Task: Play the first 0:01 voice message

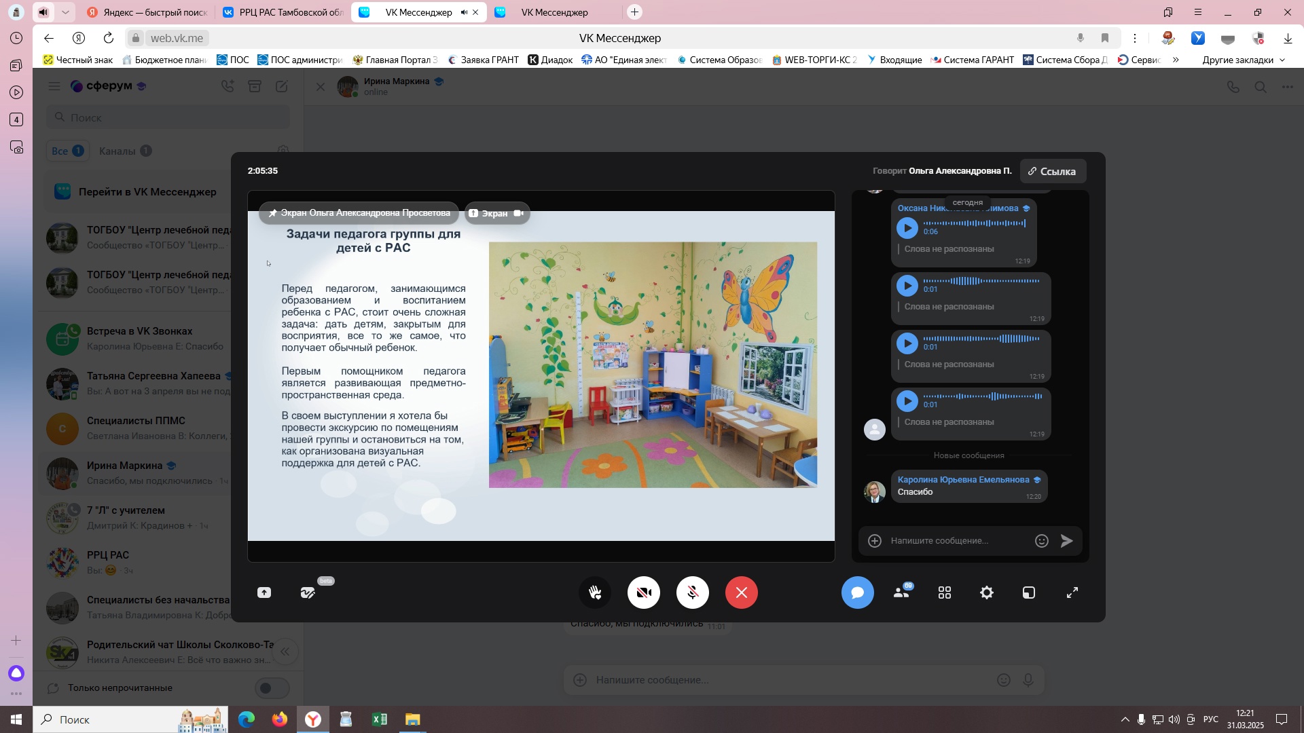Action: 907,286
